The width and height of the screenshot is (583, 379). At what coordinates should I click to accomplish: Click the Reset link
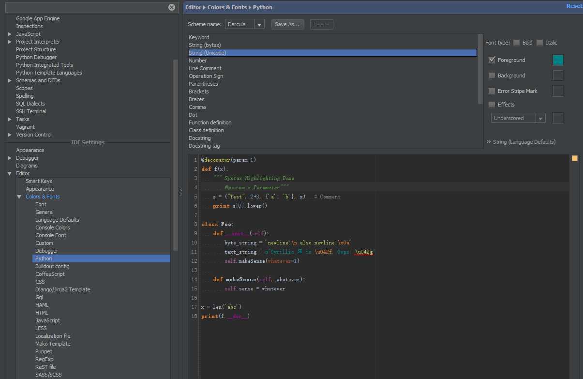(574, 6)
